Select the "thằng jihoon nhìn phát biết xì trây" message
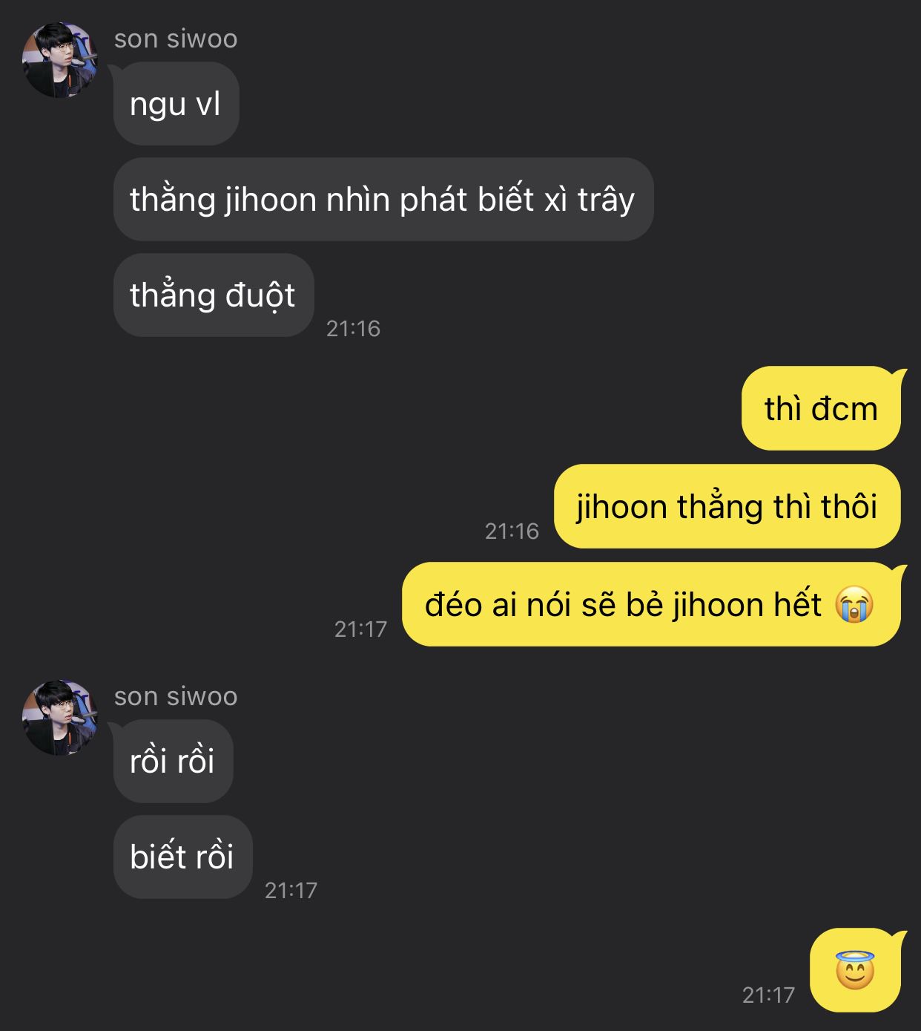921x1031 pixels. coord(383,199)
